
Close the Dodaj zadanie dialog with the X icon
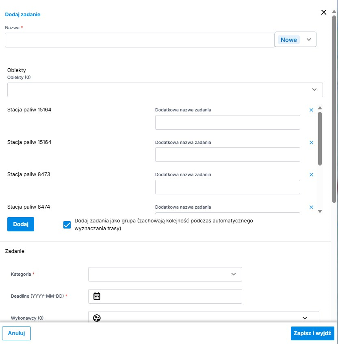click(323, 12)
